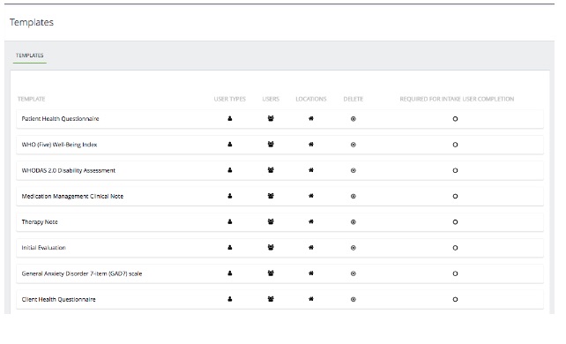
Task: Open locations for Therapy Note
Action: (311, 221)
